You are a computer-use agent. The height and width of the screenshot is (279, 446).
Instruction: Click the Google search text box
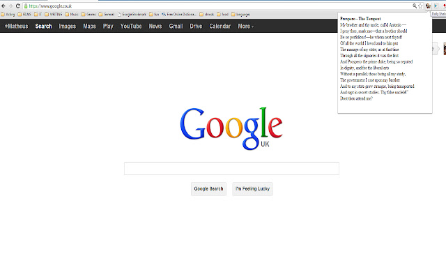tap(231, 168)
